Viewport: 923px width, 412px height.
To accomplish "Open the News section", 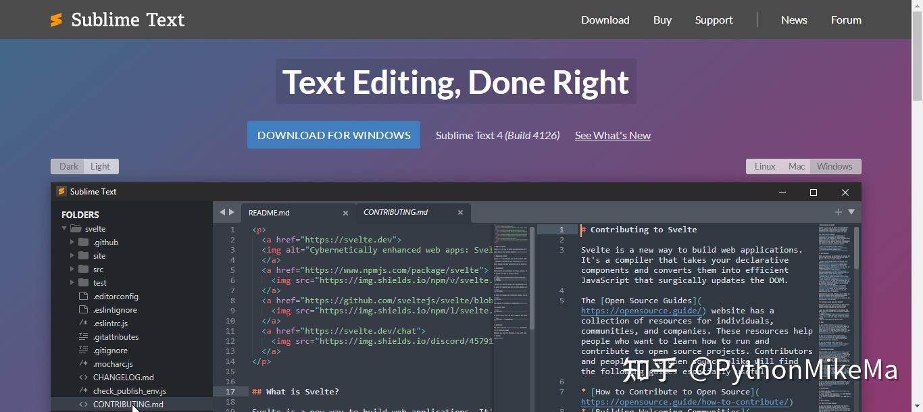I will 794,20.
